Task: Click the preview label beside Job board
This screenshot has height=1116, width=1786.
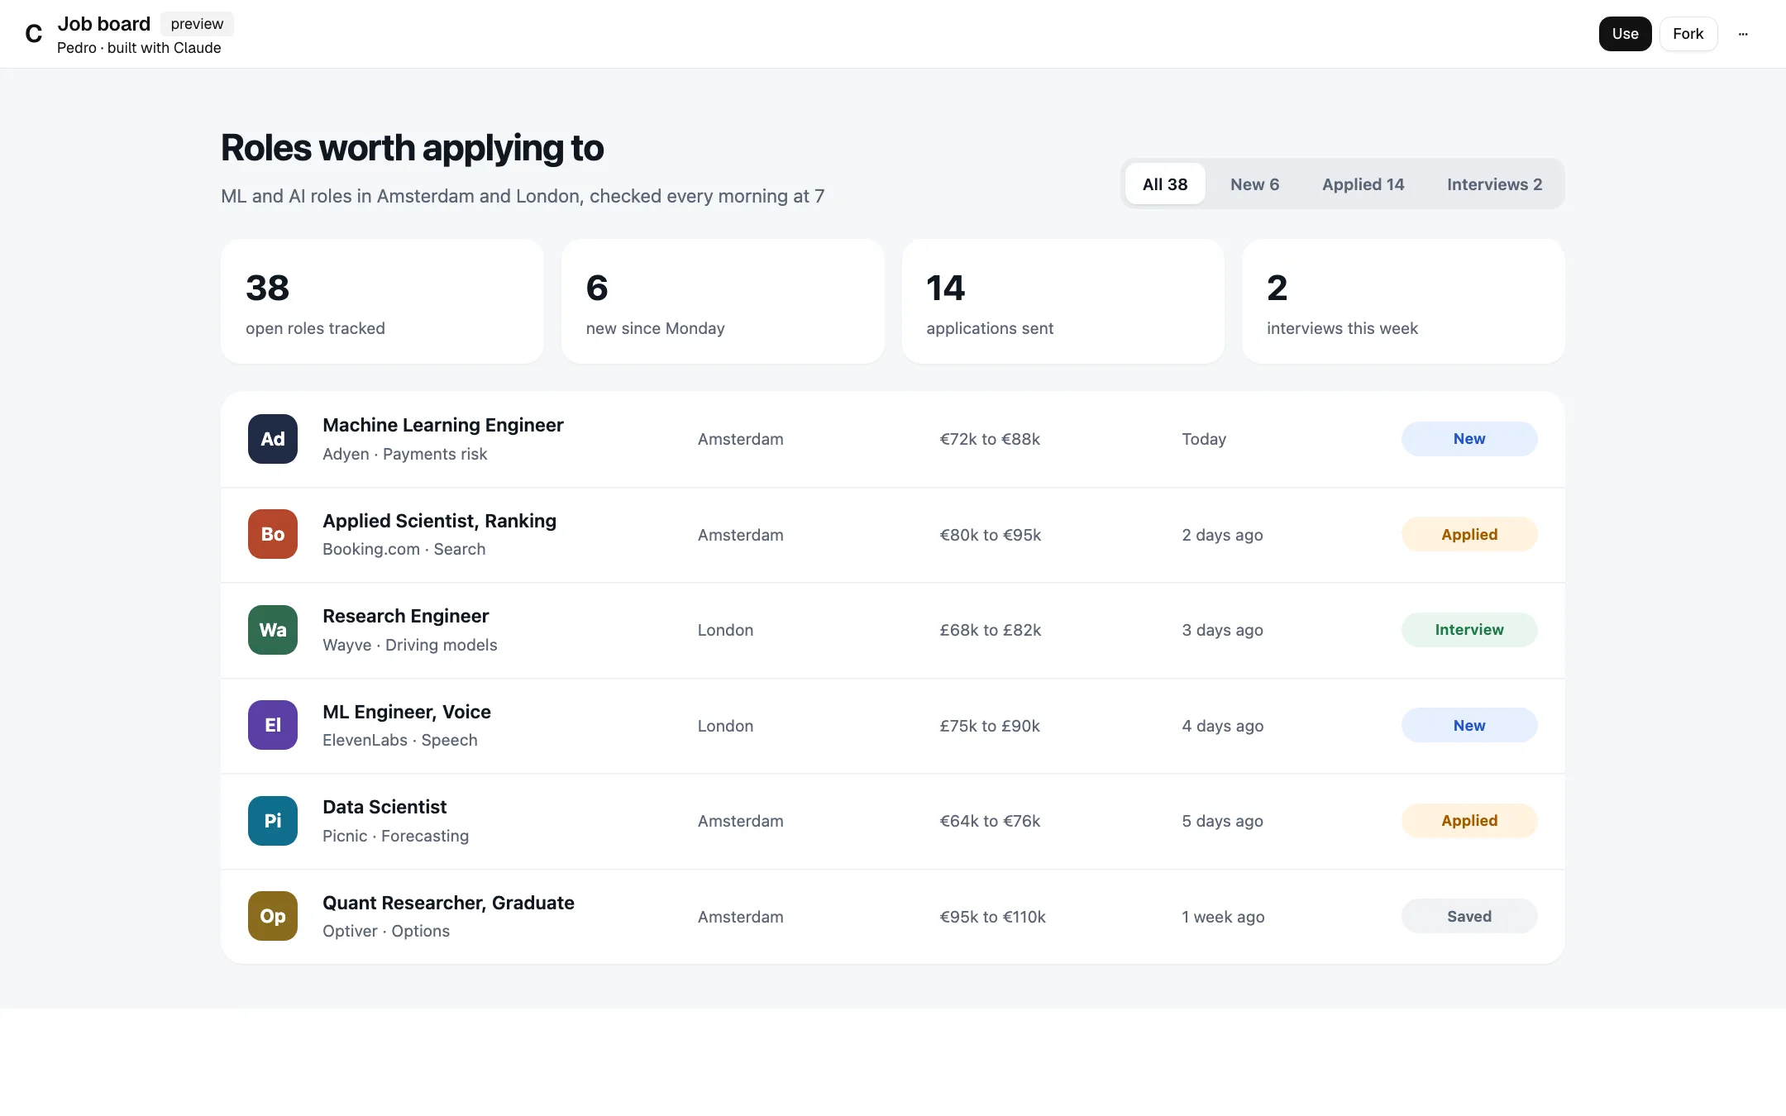Action: (197, 24)
